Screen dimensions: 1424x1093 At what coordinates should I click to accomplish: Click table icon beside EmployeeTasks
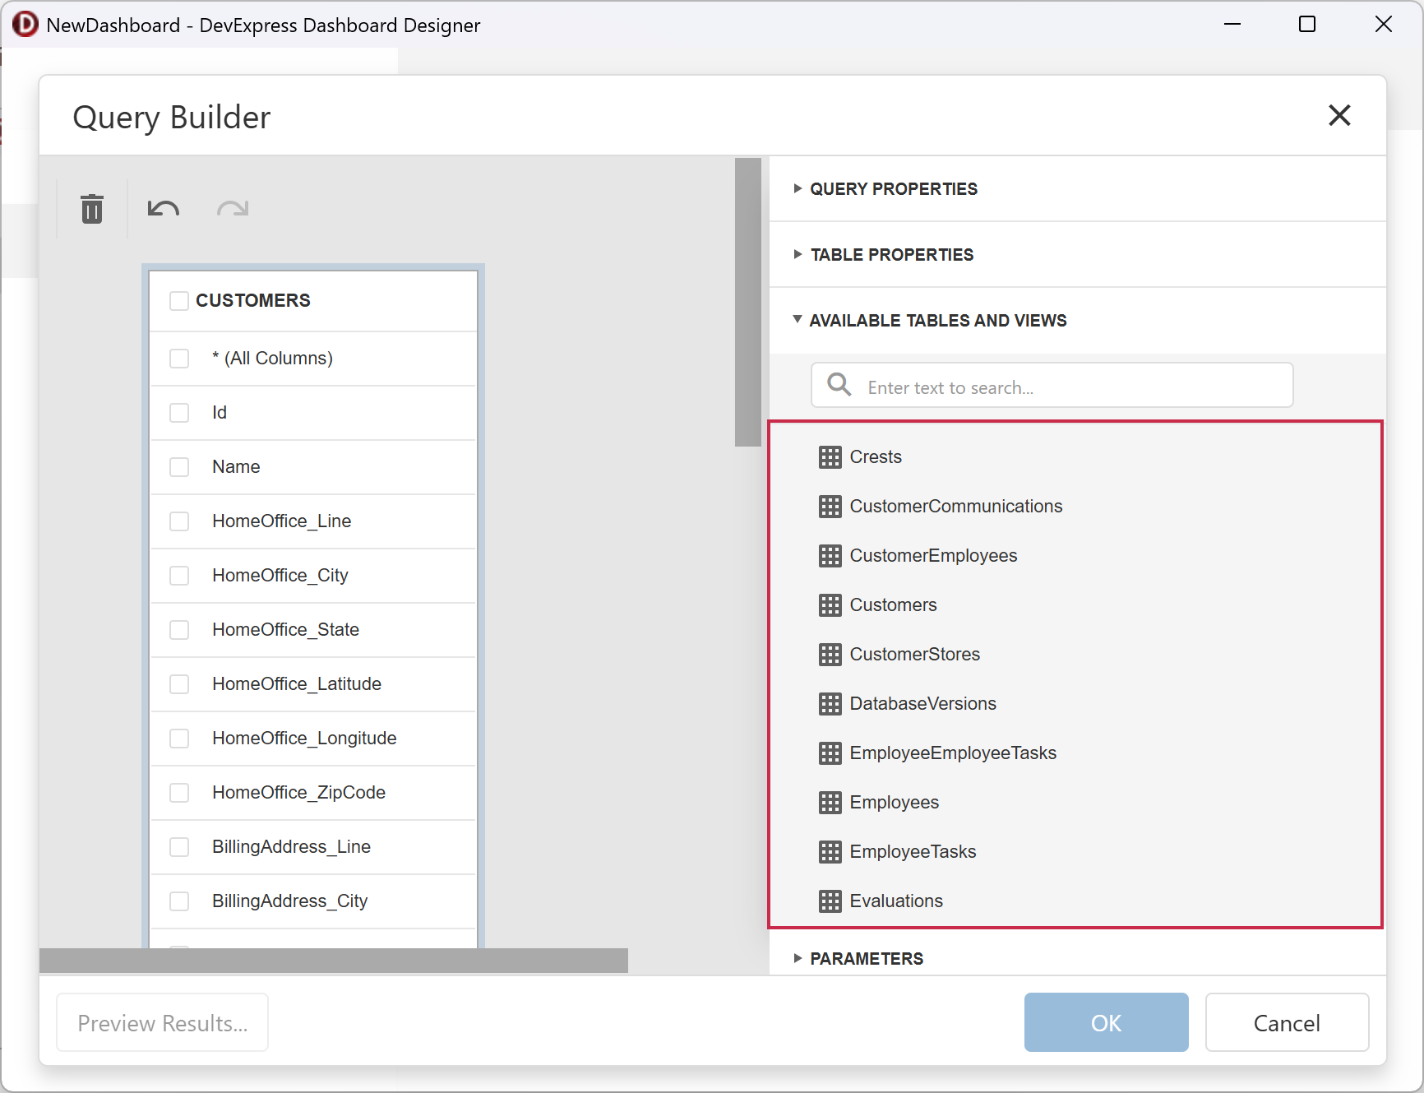coord(830,852)
